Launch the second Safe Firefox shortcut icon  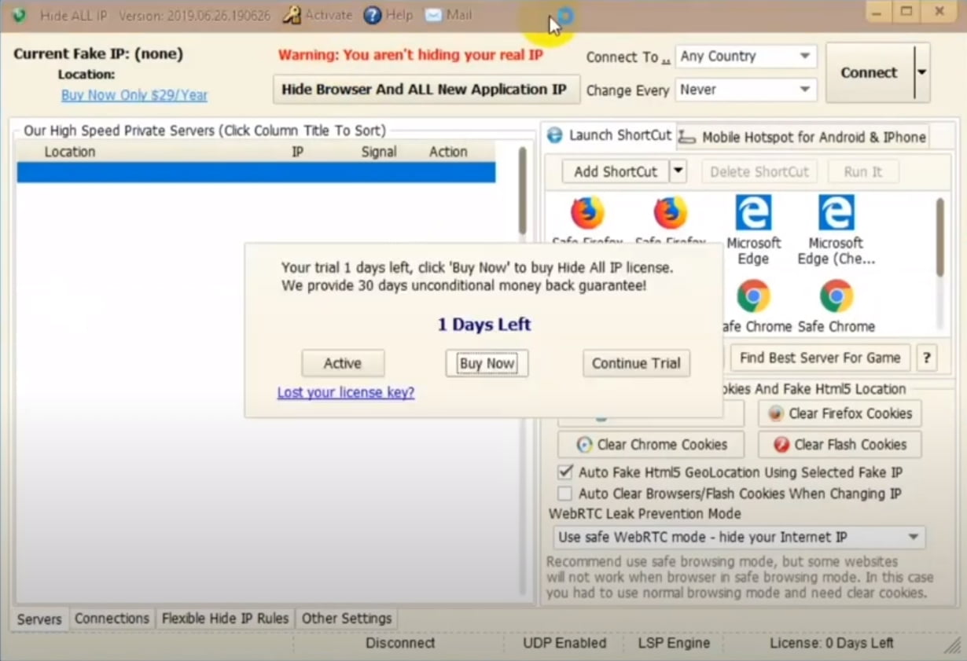671,212
